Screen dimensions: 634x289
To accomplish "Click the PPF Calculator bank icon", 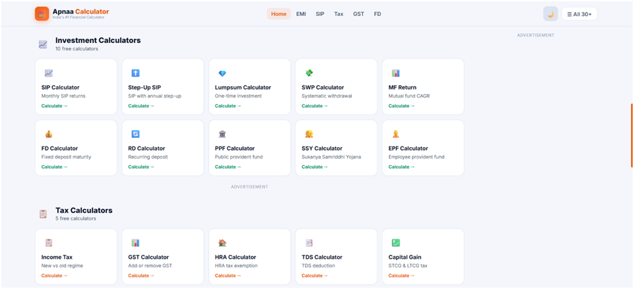I will coord(222,134).
